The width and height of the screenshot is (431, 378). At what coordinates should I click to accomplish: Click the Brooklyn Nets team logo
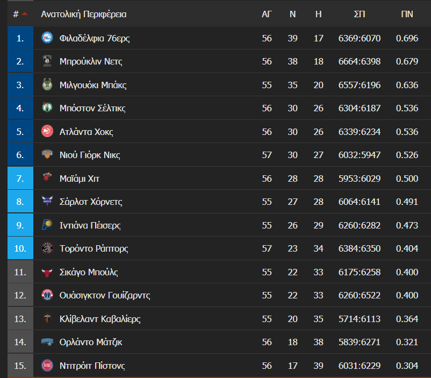click(47, 61)
